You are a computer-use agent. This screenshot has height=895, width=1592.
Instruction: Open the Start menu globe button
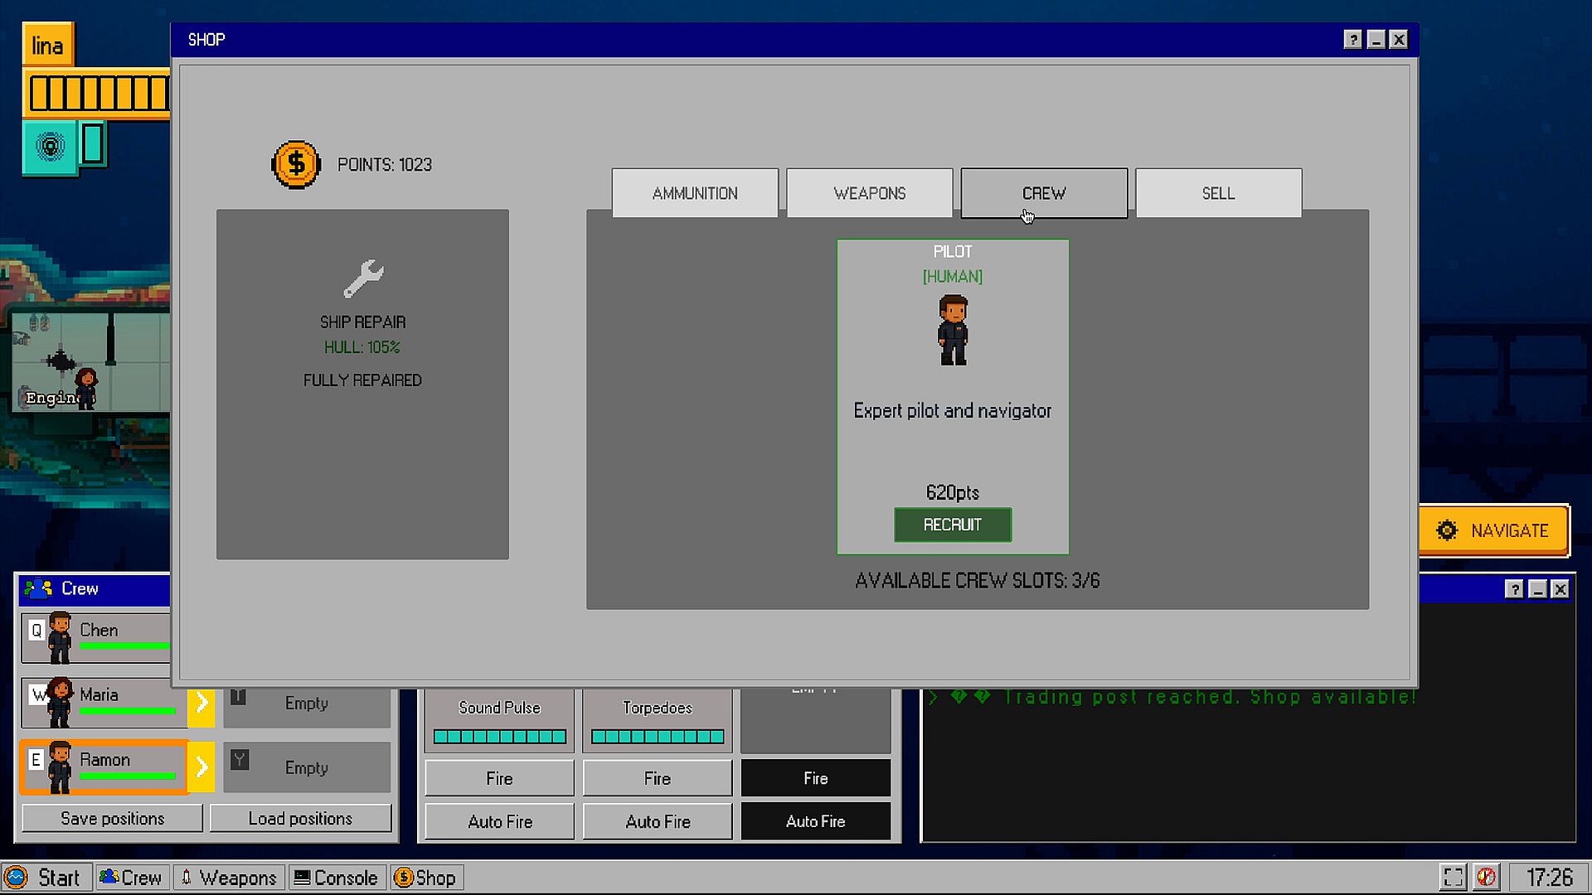coord(17,877)
